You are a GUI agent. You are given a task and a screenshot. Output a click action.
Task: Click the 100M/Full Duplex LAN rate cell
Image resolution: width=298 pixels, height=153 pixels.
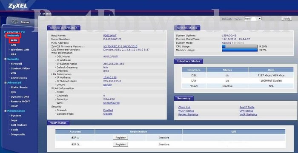[x=271, y=81]
